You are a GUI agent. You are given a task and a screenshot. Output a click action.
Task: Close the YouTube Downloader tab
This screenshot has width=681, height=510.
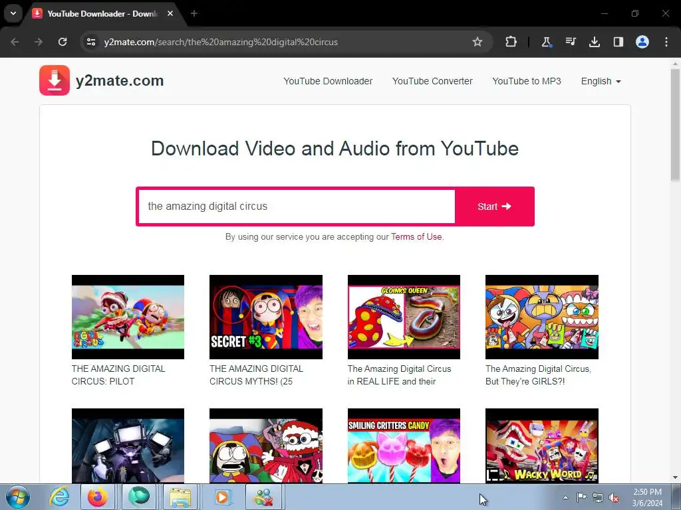(170, 13)
